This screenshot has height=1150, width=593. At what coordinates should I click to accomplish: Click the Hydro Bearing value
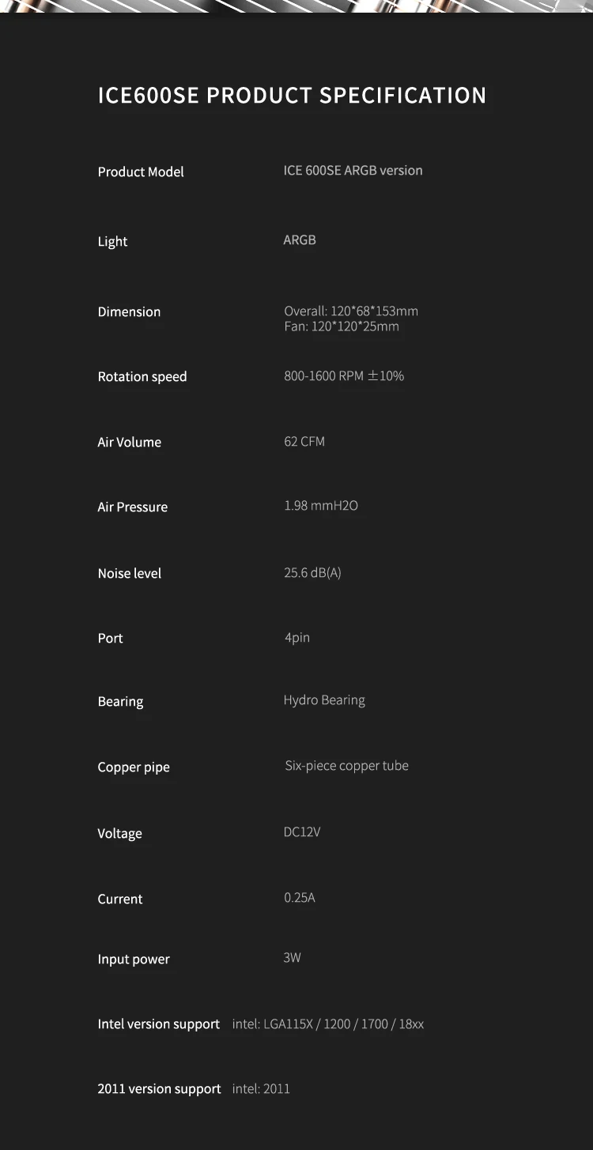tap(324, 699)
